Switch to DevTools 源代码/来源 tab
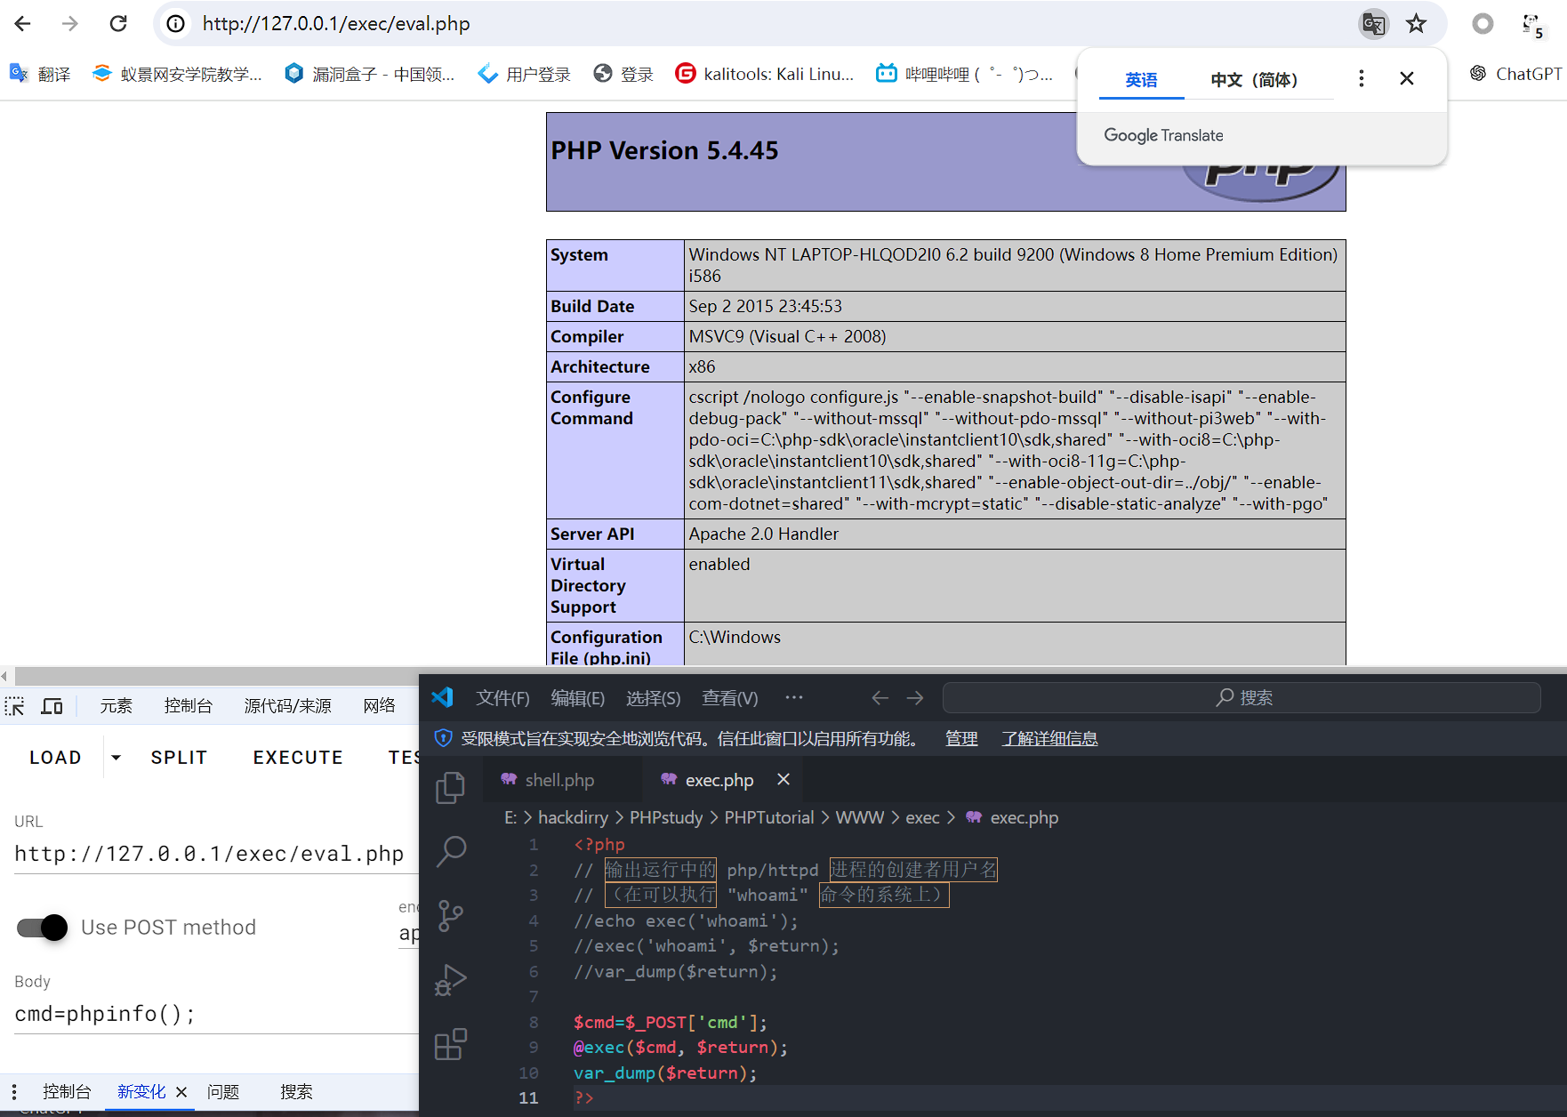The width and height of the screenshot is (1567, 1117). point(287,706)
